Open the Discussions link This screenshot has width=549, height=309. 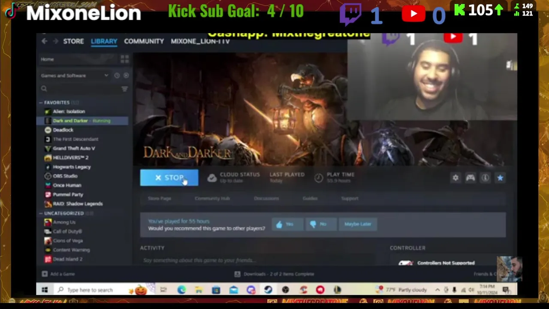point(266,198)
